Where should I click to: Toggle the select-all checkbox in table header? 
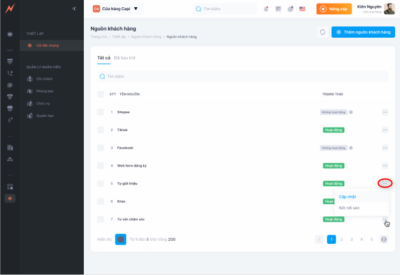click(x=101, y=94)
